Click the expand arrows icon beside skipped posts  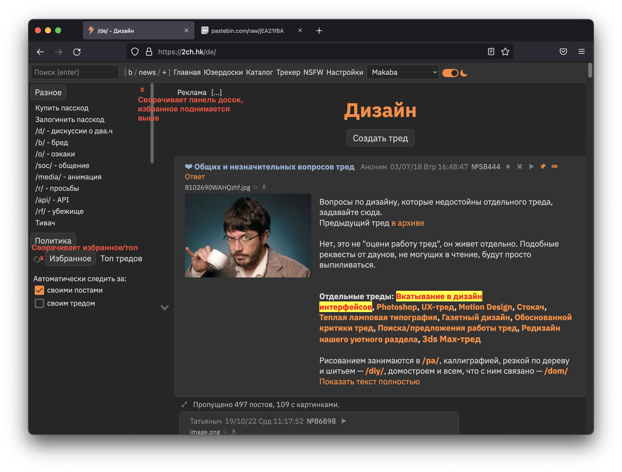[184, 405]
